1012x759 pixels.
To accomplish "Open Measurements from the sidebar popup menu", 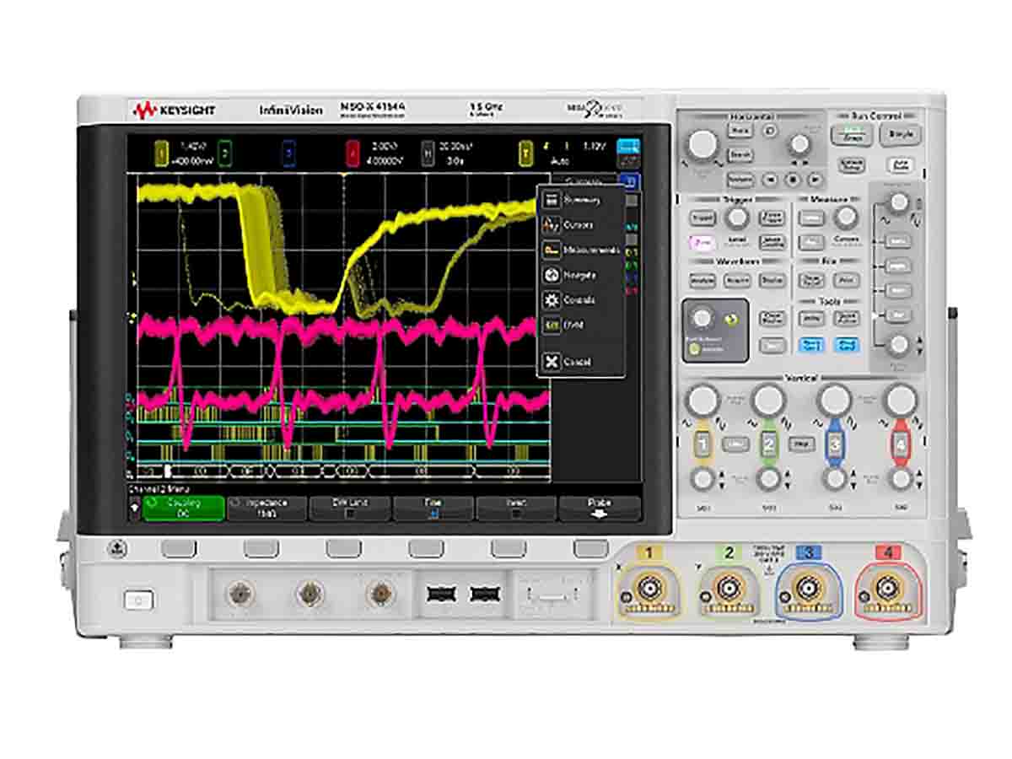I will [x=581, y=250].
